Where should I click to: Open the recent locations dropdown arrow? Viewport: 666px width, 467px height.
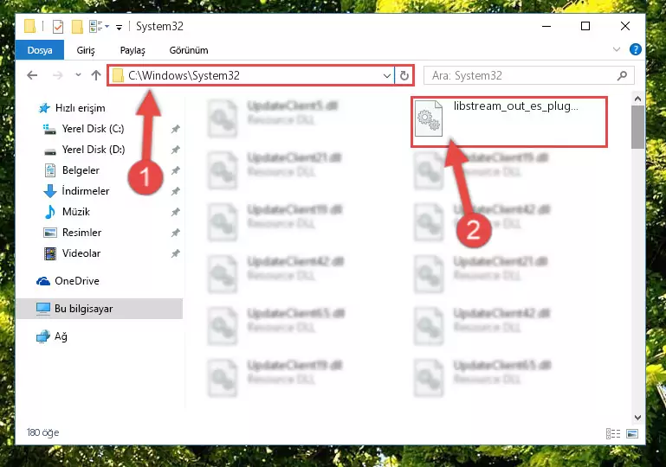[x=78, y=75]
